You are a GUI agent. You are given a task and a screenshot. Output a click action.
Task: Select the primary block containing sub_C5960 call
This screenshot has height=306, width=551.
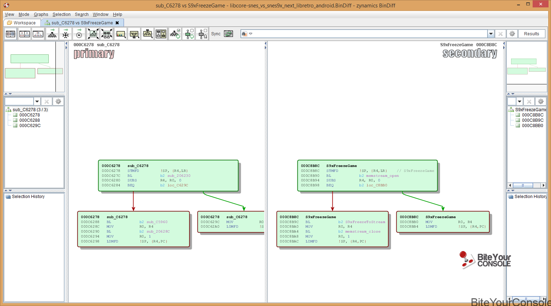[x=134, y=229]
